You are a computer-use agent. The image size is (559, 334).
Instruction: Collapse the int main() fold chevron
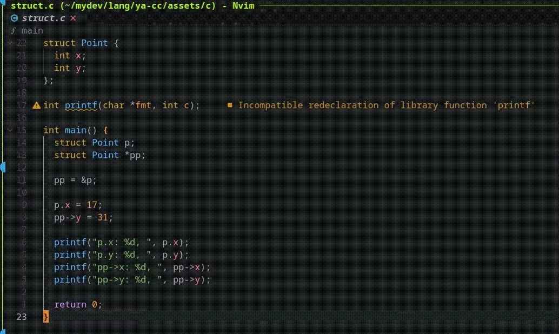[x=10, y=130]
